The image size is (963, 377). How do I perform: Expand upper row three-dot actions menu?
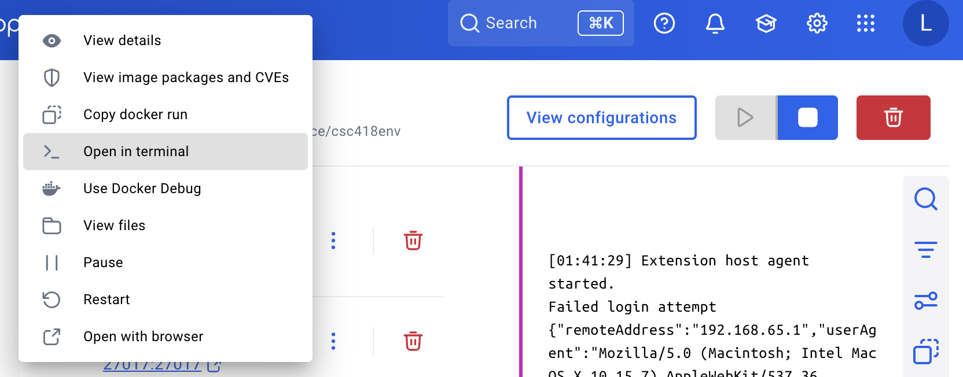(333, 241)
